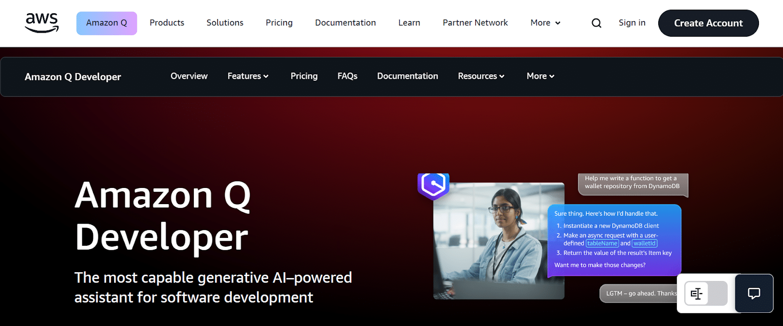This screenshot has height=326, width=783.
Task: Select the Amazon Q gradient button
Action: (x=107, y=23)
